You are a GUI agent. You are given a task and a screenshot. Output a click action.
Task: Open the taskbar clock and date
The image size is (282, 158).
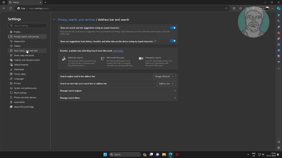pyautogui.click(x=271, y=154)
